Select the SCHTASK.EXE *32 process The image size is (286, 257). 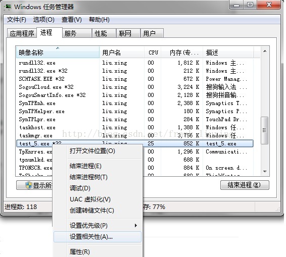134,79
